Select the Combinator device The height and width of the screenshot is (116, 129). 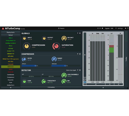click(x=11, y=75)
